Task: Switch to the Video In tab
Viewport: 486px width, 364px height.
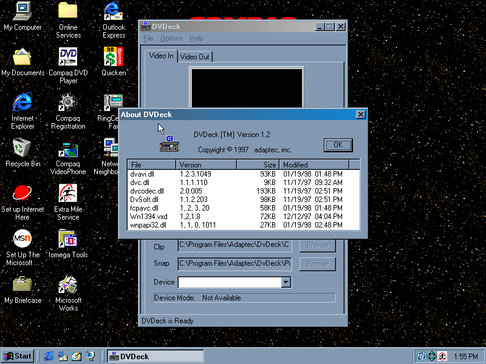Action: pos(161,56)
